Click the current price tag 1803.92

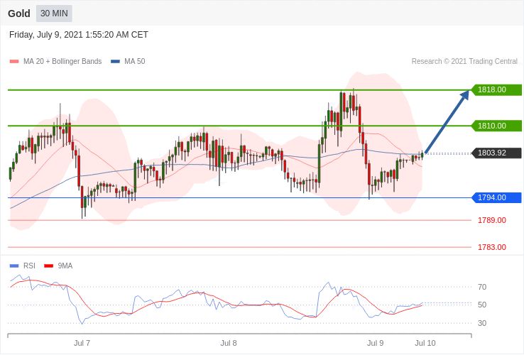click(x=496, y=153)
